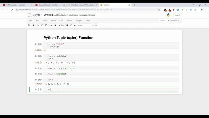Open the Chrome menu three dots
Screen dimensions: 209x118
coord(206,10)
